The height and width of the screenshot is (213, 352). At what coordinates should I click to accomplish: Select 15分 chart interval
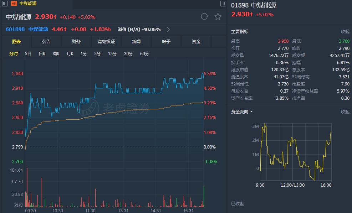click(112, 53)
